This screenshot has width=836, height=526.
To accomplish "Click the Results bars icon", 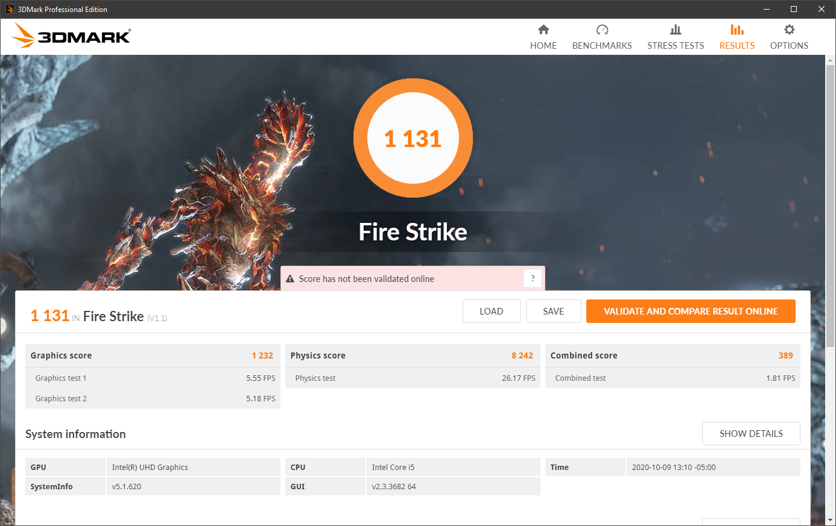I will pyautogui.click(x=737, y=30).
